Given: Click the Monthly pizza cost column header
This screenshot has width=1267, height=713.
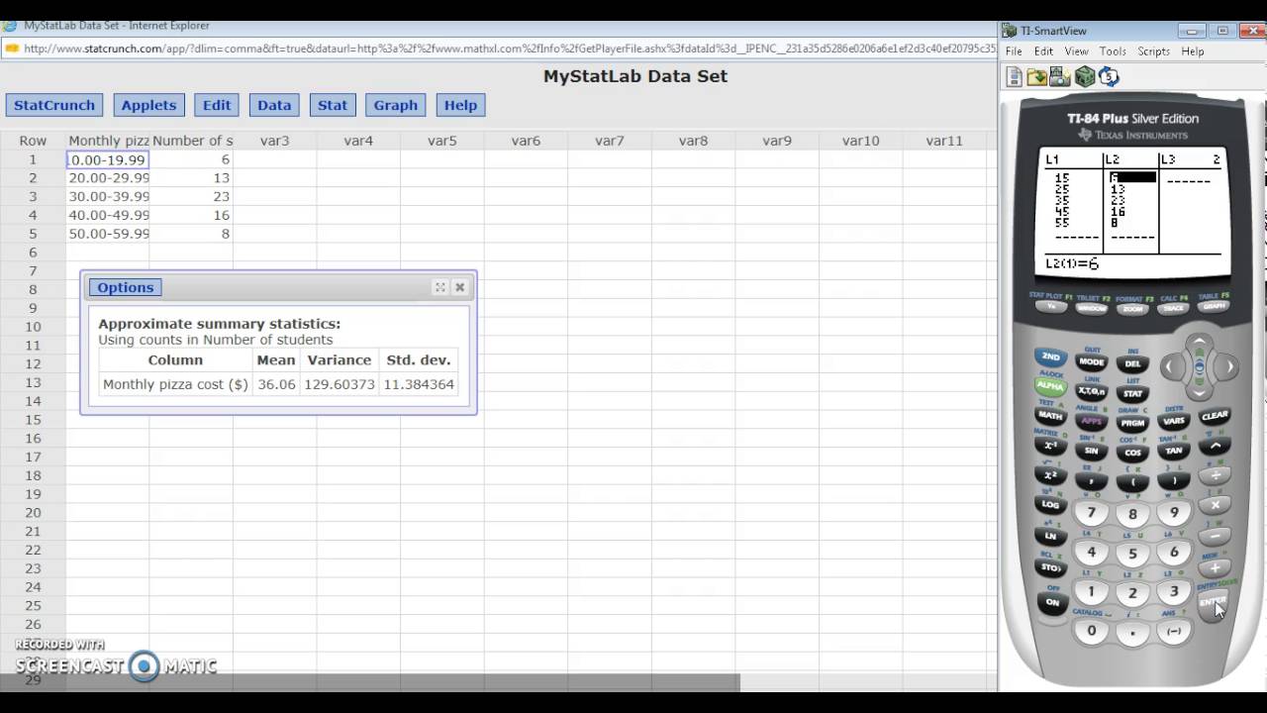Looking at the screenshot, I should [x=108, y=141].
